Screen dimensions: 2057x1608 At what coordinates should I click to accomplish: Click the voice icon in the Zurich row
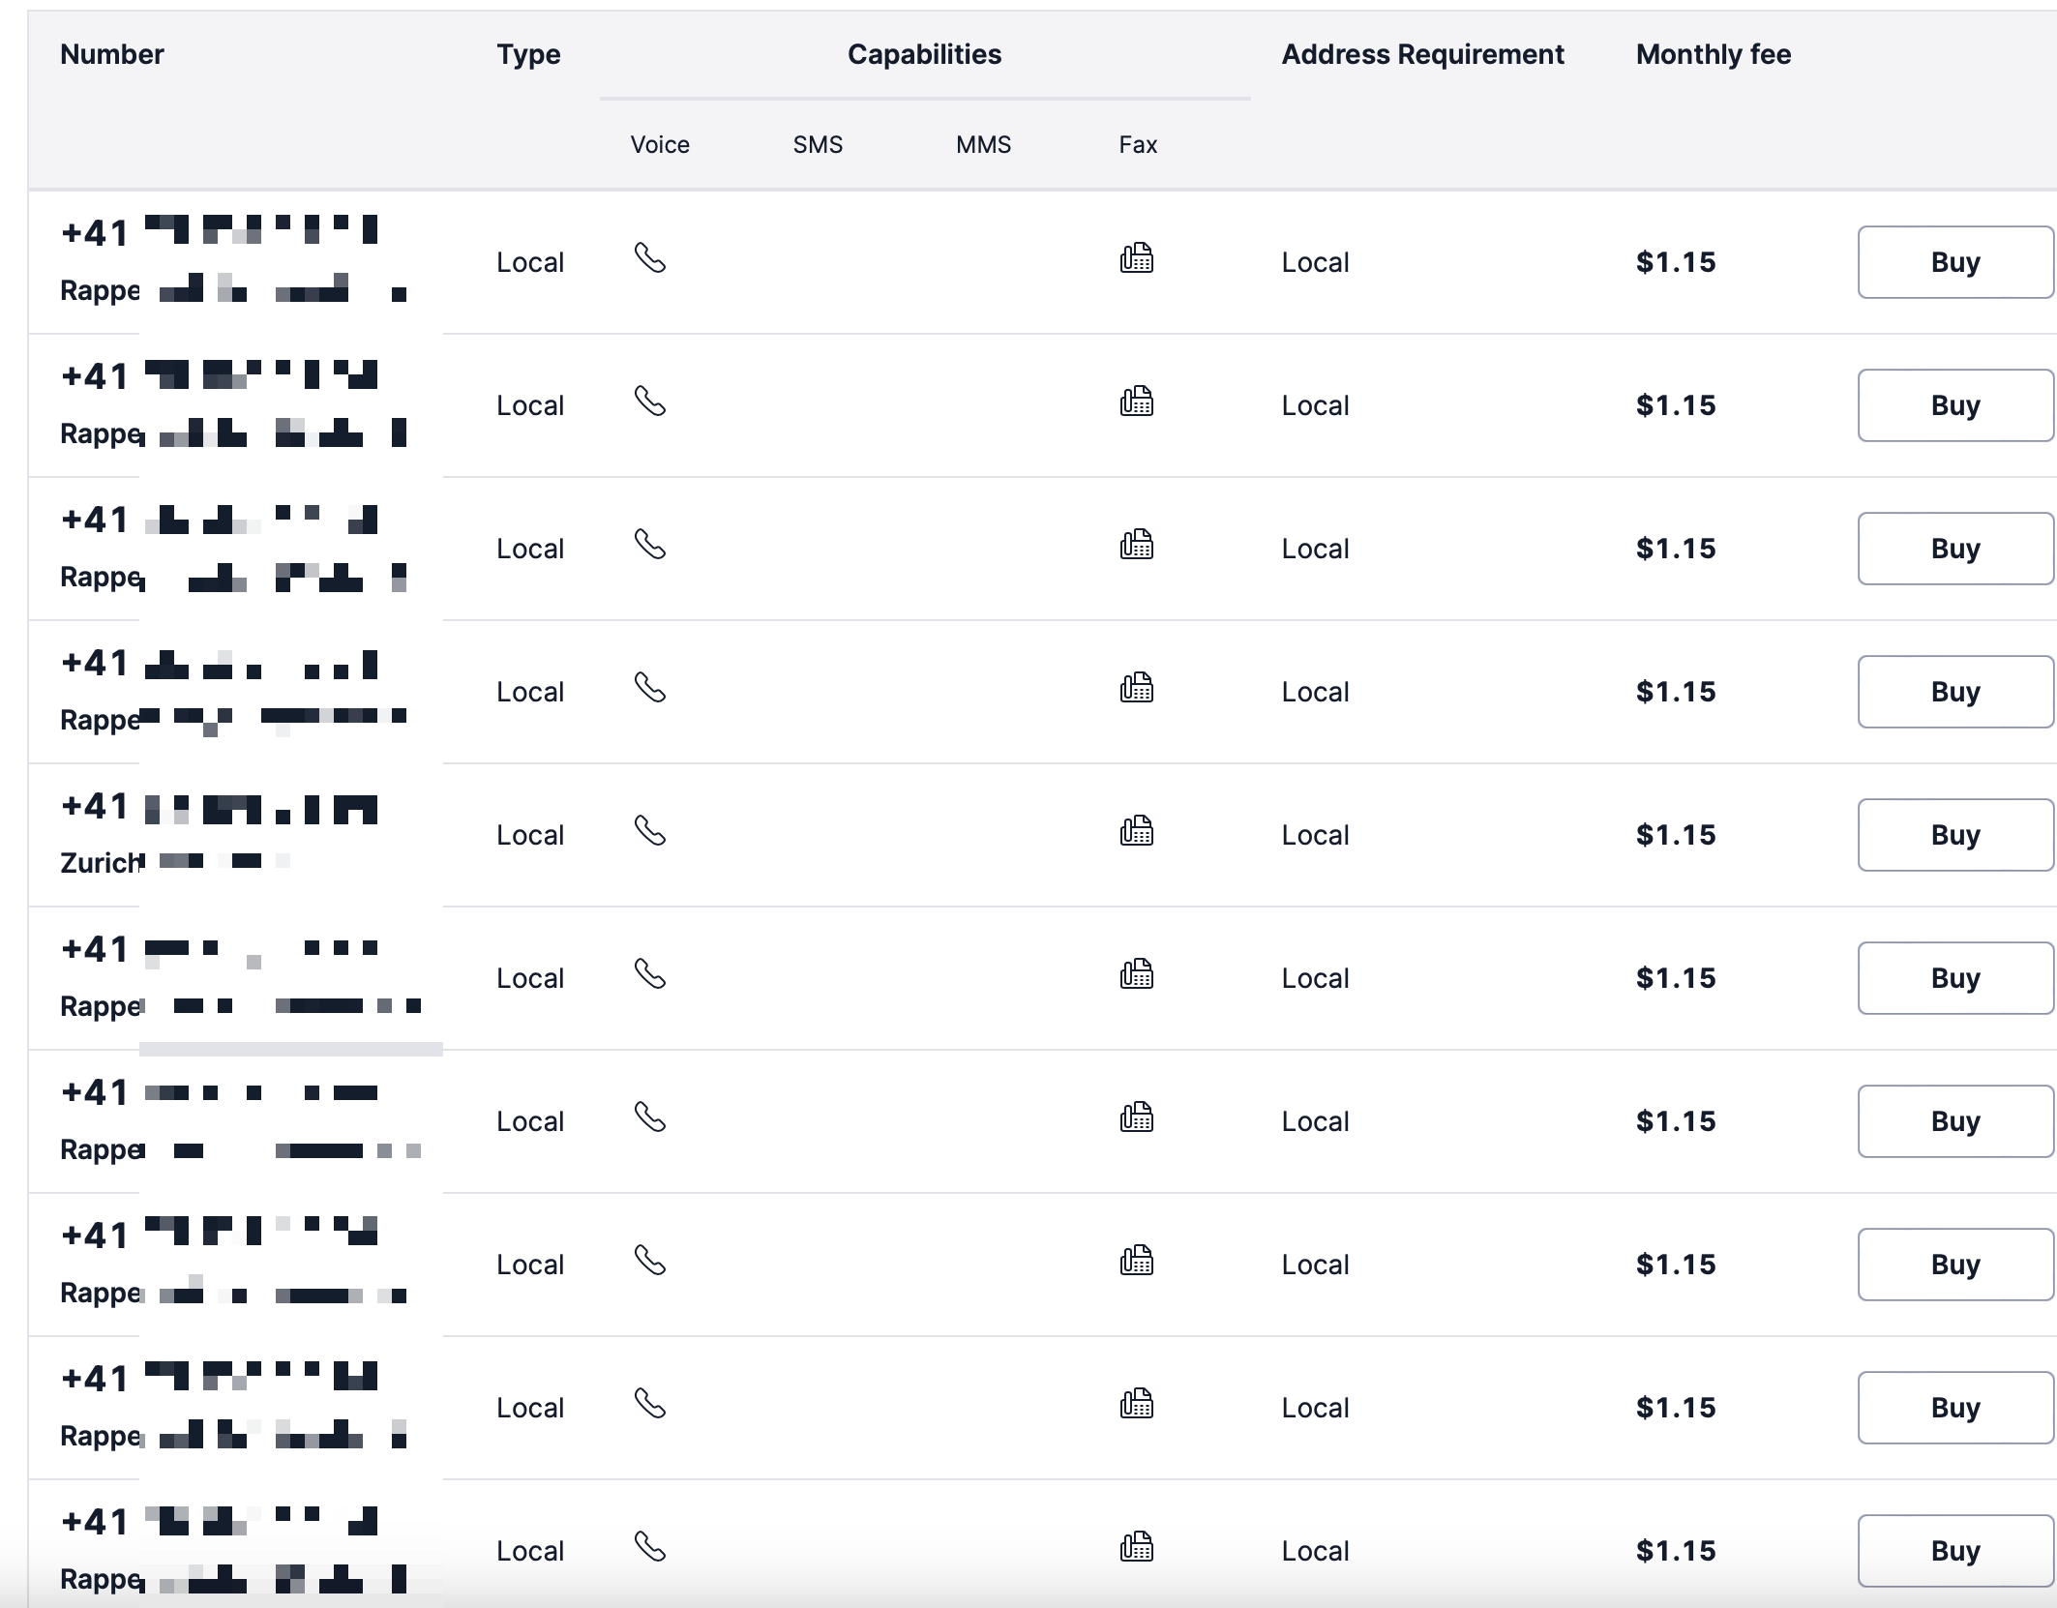(649, 831)
